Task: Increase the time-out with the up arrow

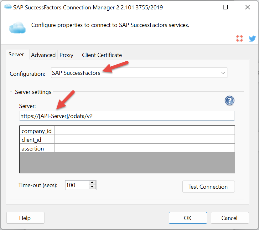Action: coord(92,183)
